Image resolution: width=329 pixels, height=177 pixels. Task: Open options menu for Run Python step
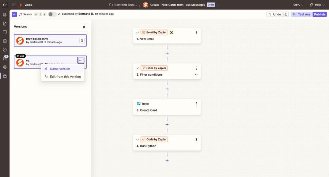coord(196,140)
